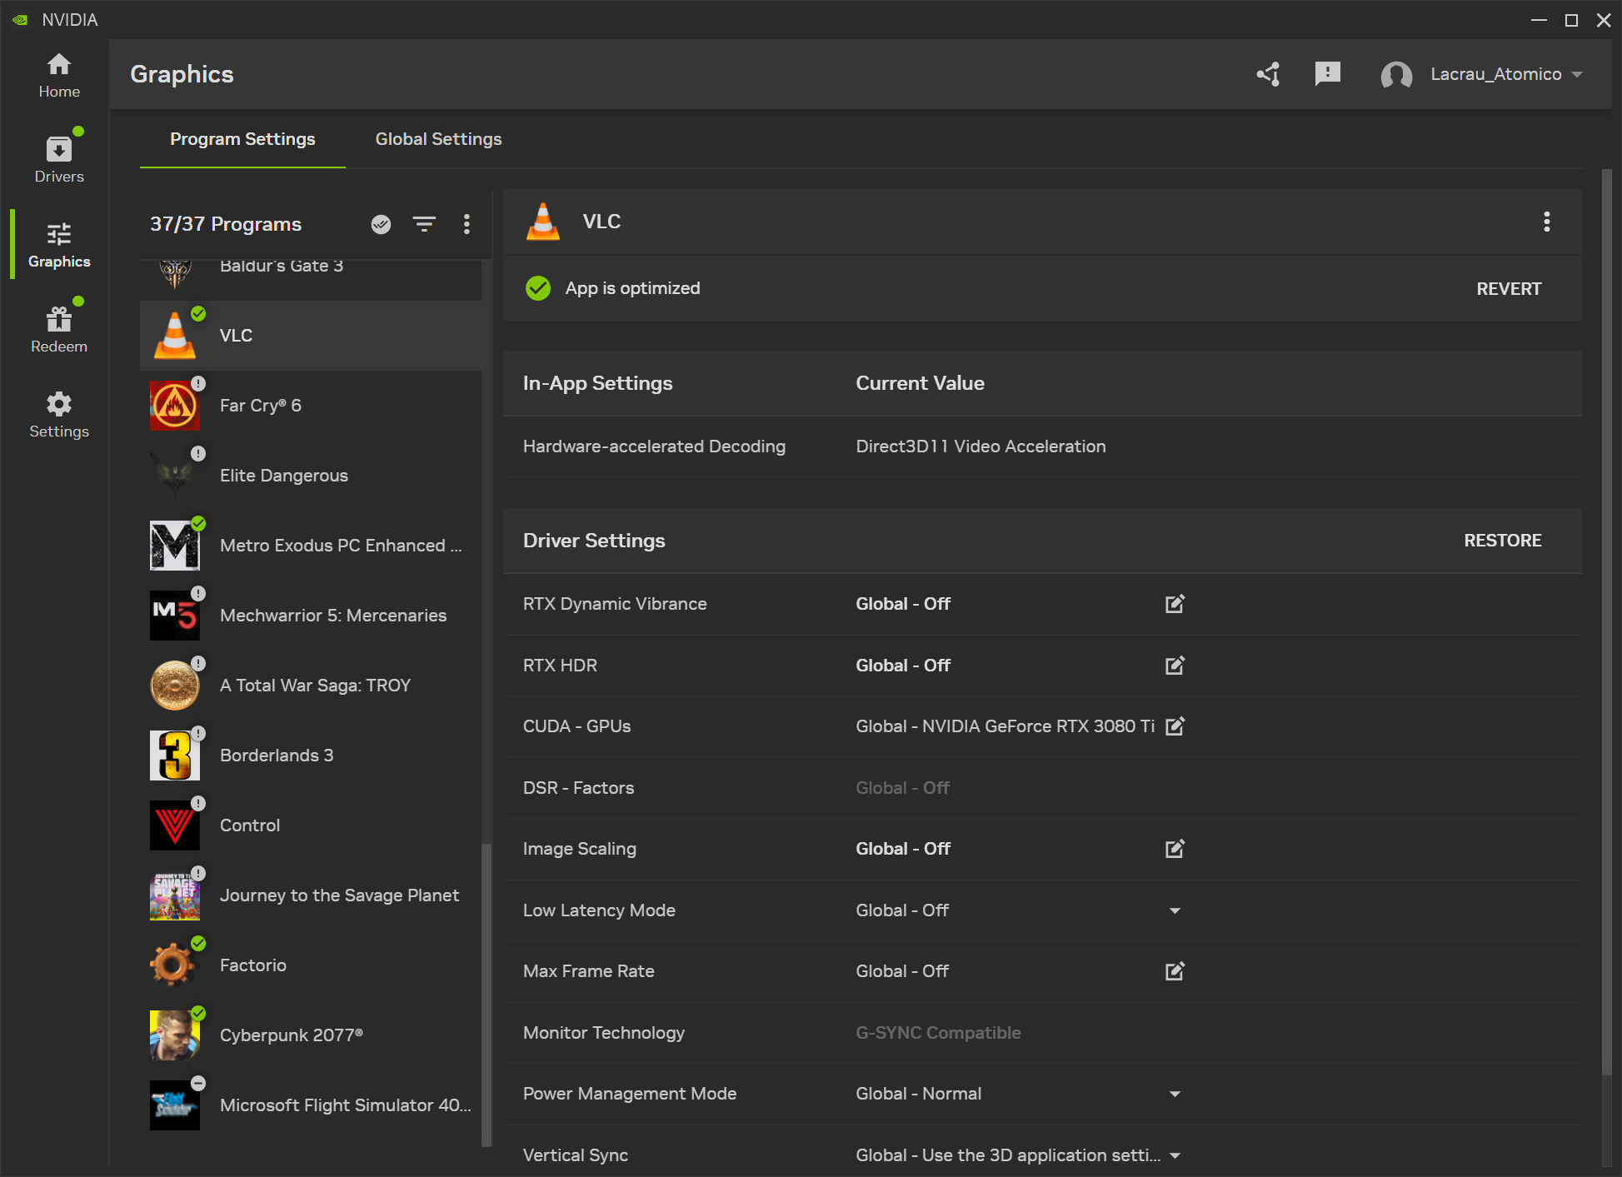Select Elite Dangerous in program list
The width and height of the screenshot is (1622, 1177).
pyautogui.click(x=311, y=476)
